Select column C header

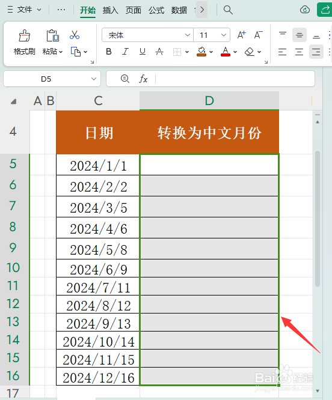pos(98,101)
